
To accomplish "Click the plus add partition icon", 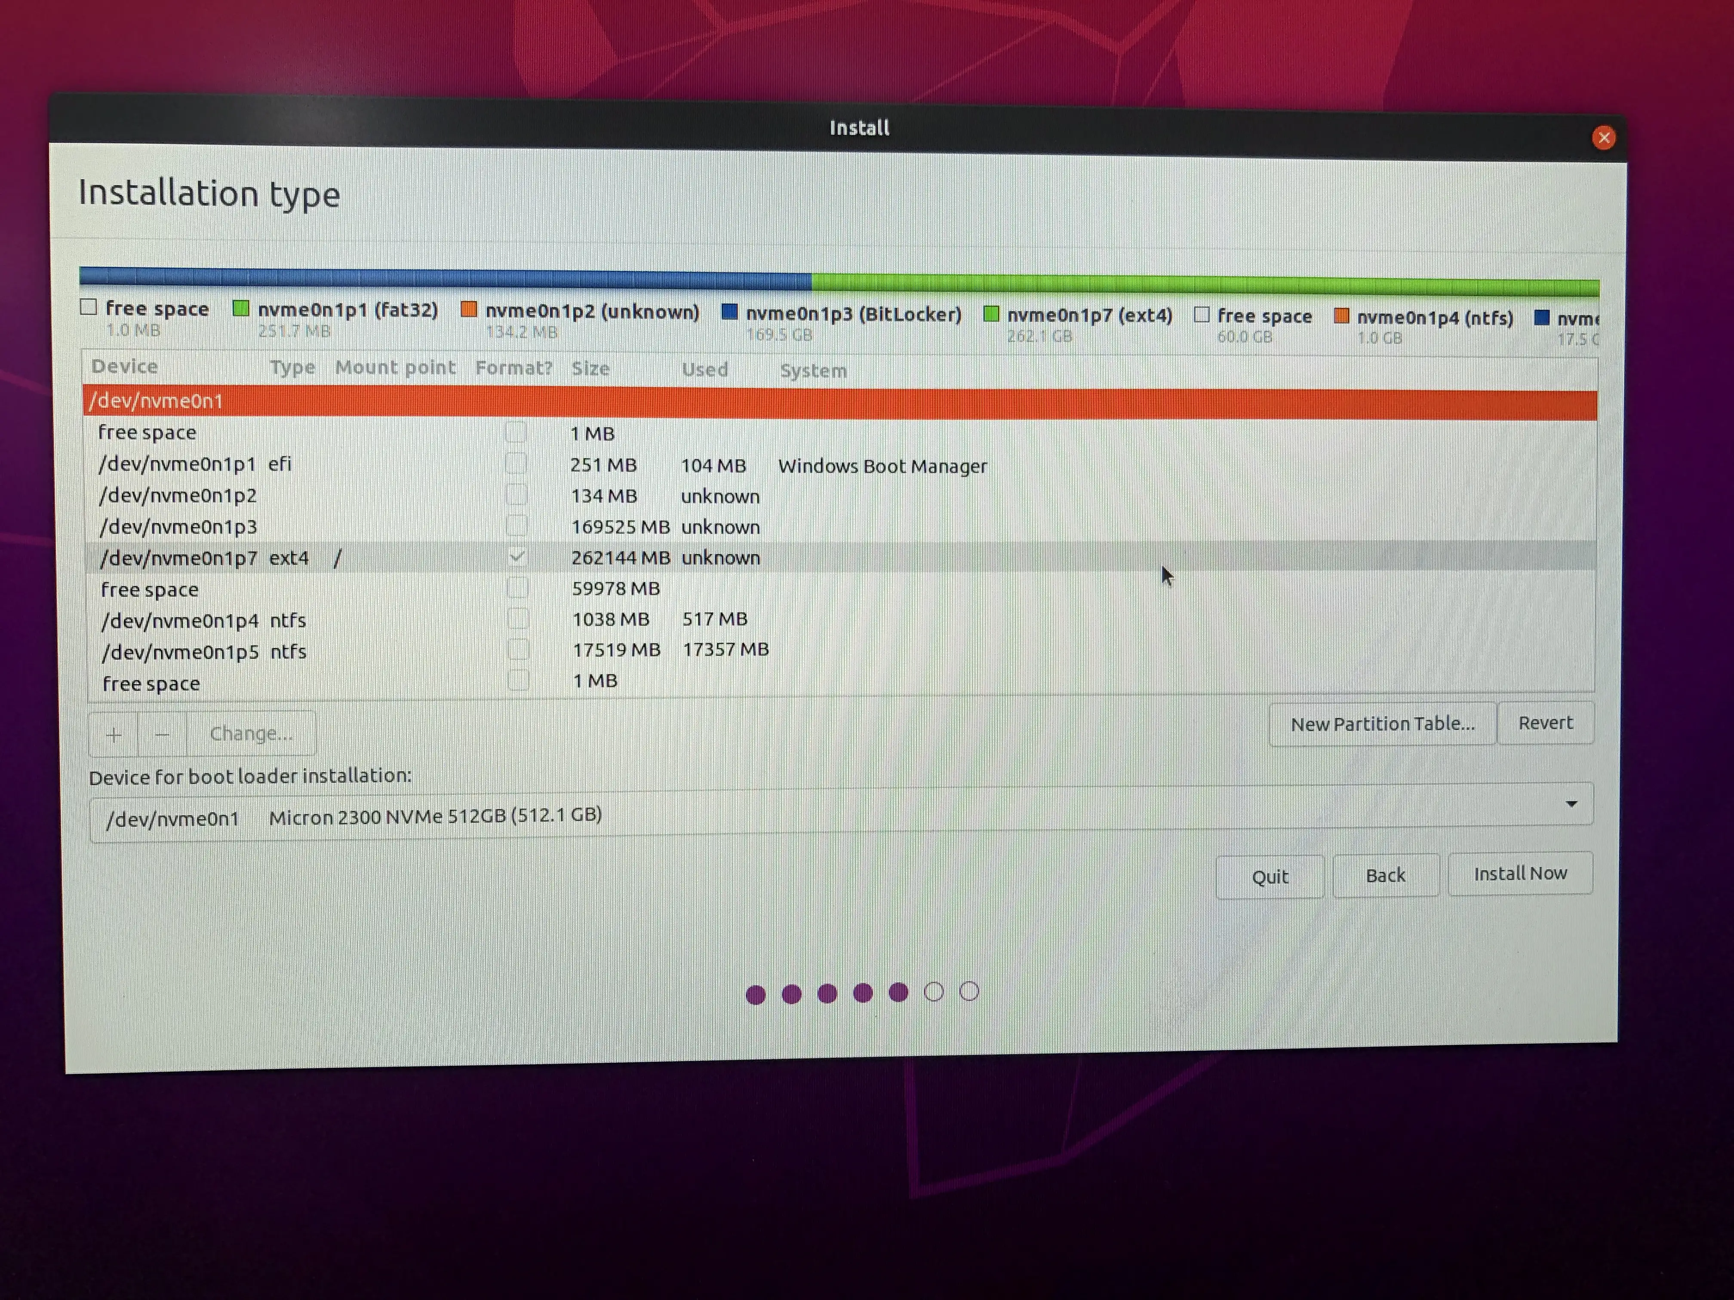I will (x=114, y=734).
